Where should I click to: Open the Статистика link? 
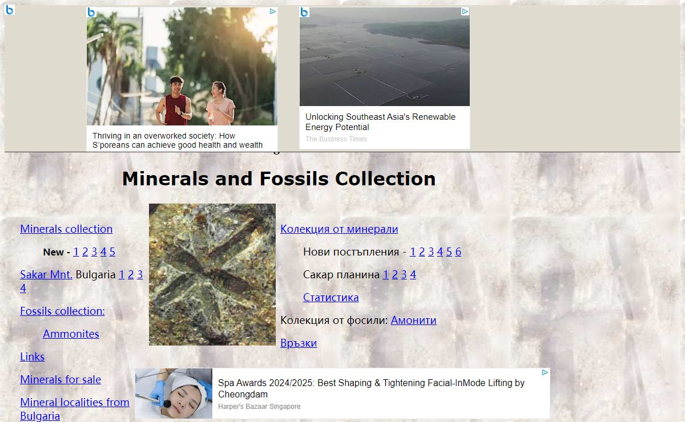coord(331,297)
